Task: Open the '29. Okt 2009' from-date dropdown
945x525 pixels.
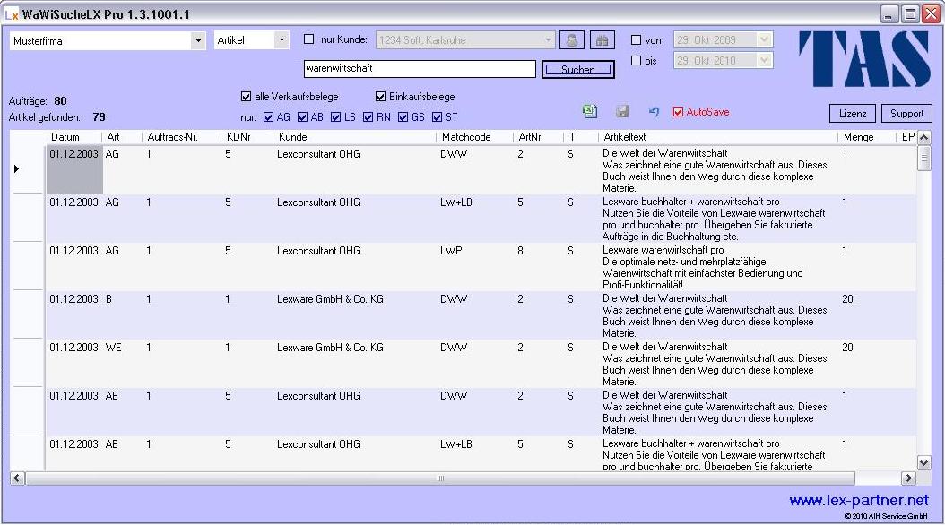Action: (764, 39)
